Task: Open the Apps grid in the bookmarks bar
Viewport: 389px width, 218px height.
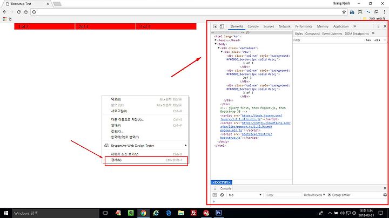Action: [4, 19]
